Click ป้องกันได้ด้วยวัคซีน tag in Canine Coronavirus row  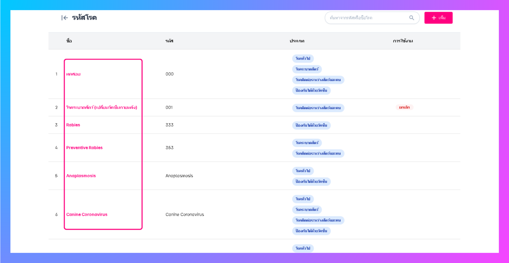(311, 231)
